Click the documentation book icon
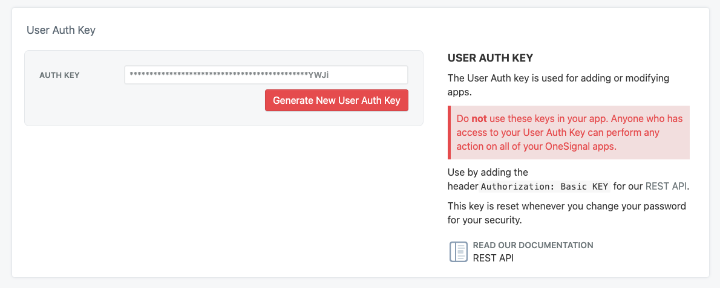 coord(459,252)
